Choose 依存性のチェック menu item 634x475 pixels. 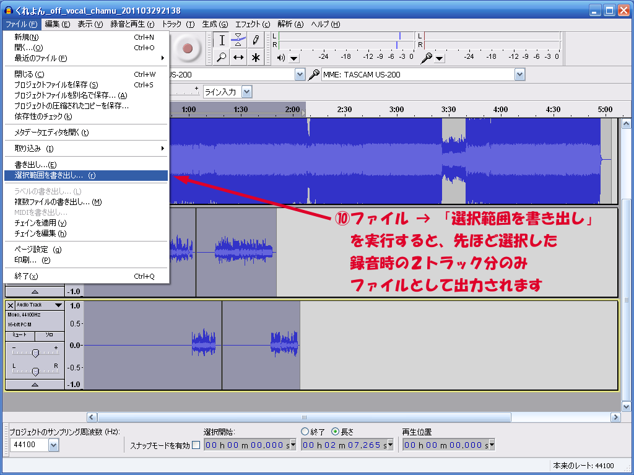coord(85,116)
